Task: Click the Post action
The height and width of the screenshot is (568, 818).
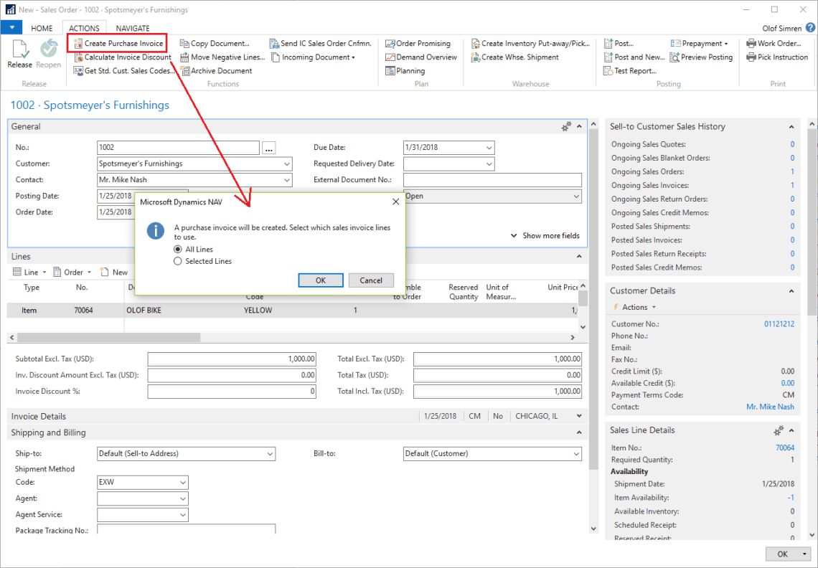Action: (619, 43)
